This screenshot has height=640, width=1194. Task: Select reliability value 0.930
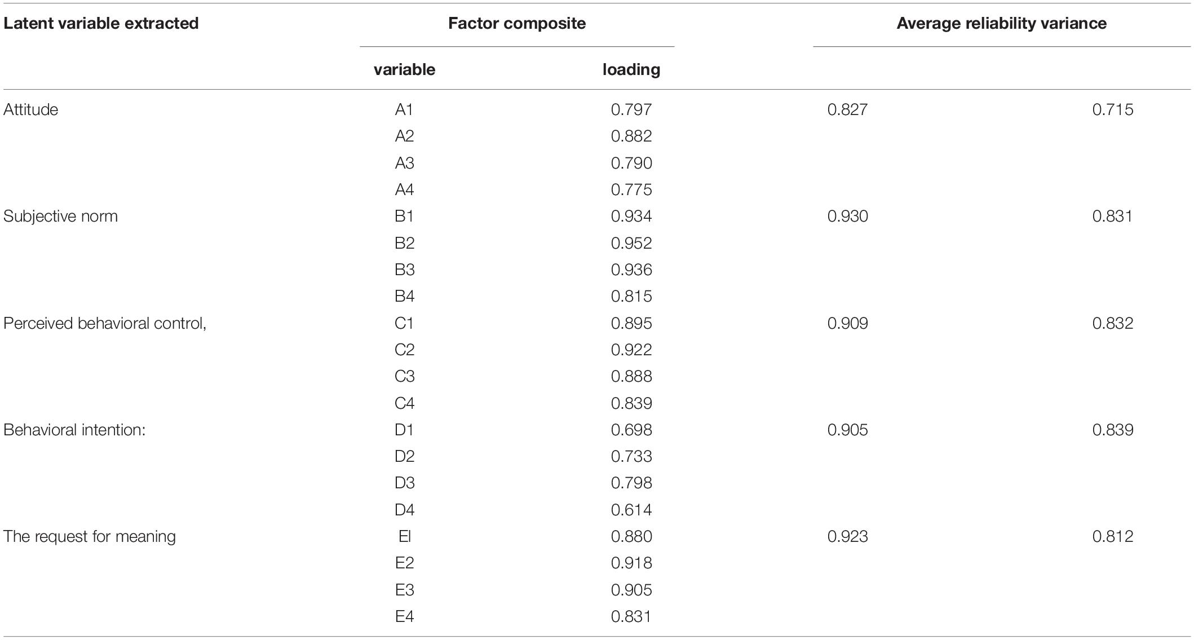point(848,216)
